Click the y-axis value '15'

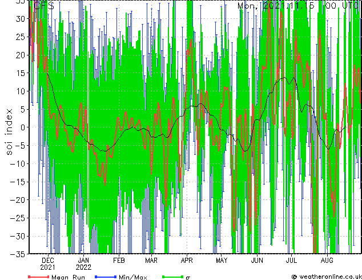pyautogui.click(x=21, y=73)
